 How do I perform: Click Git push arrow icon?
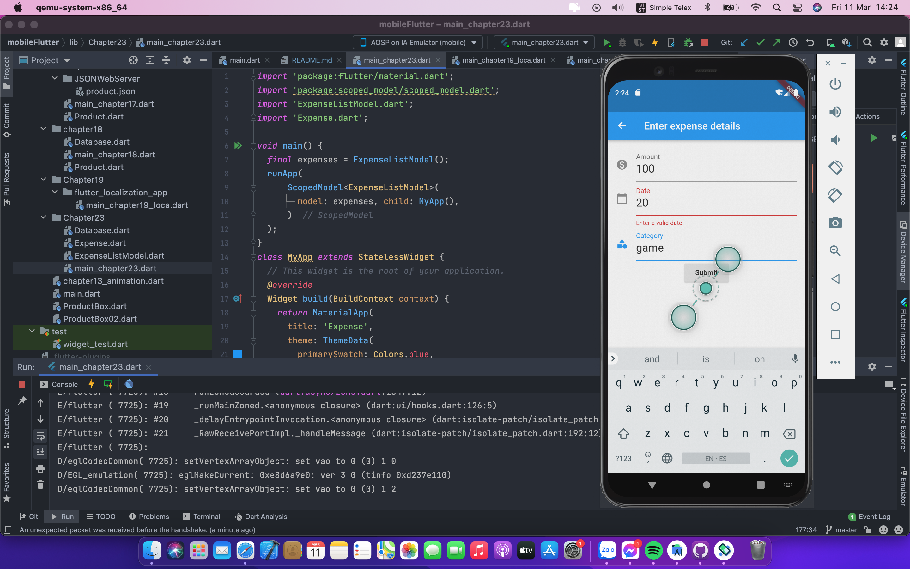pyautogui.click(x=777, y=43)
